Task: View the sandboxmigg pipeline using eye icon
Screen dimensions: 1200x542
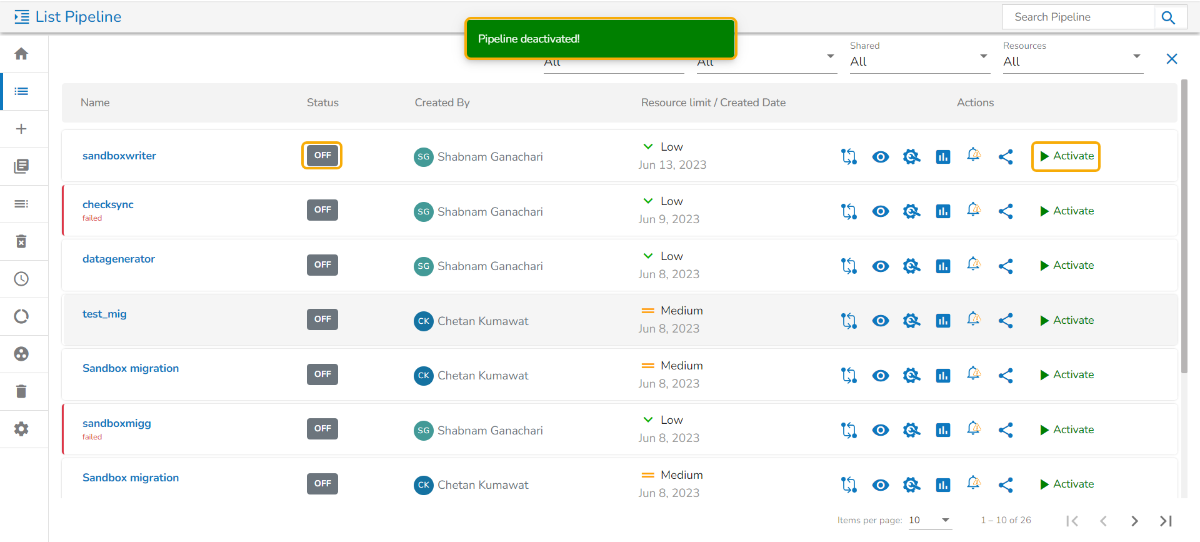Action: (x=880, y=430)
